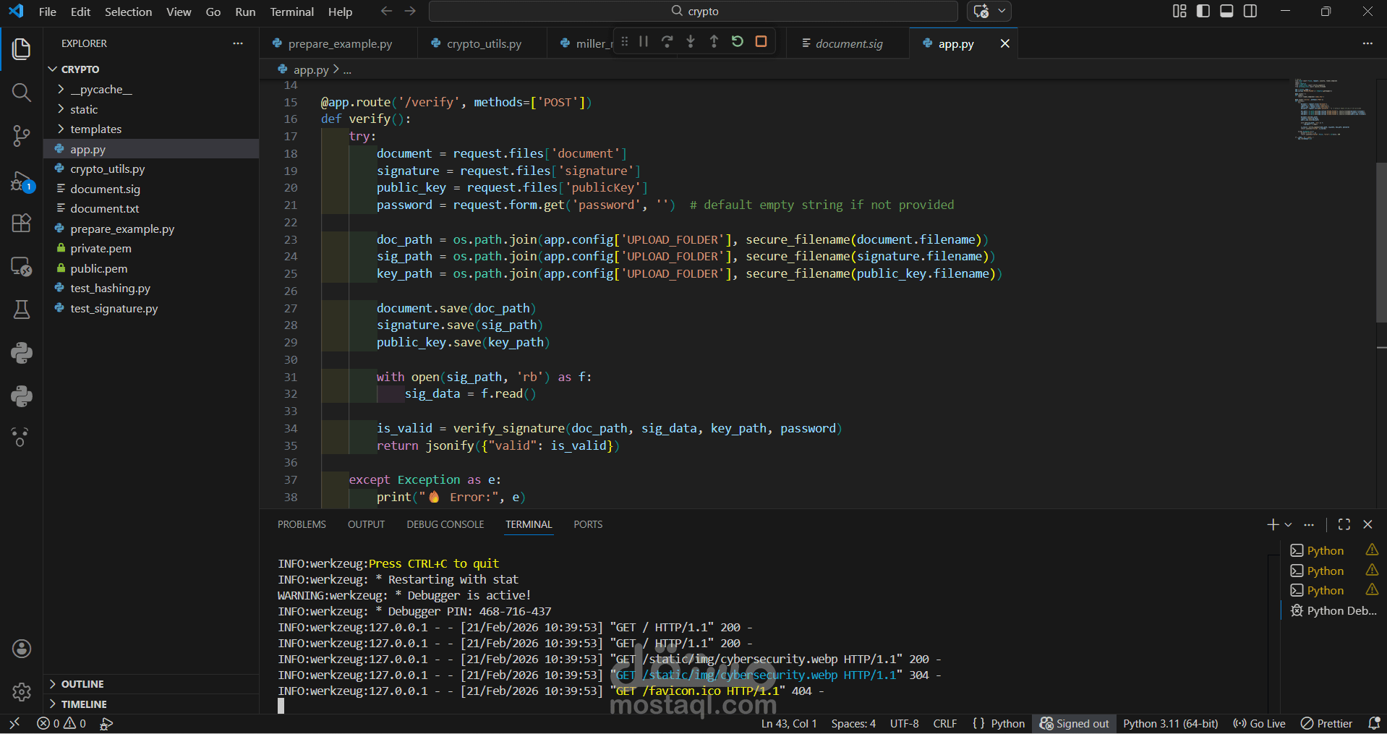Open the Terminal menu
Screen dimensions: 1387x734
[x=291, y=12]
